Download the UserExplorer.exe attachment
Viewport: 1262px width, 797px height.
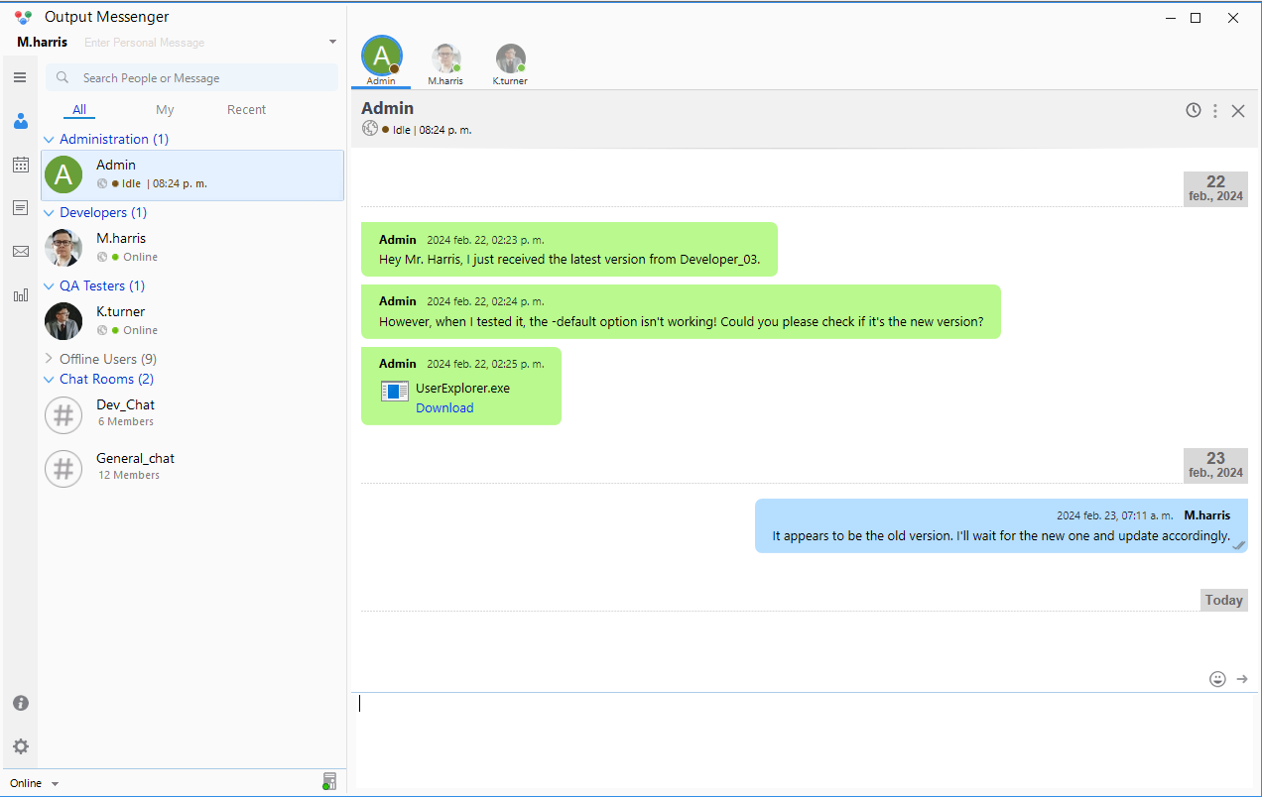(x=444, y=408)
